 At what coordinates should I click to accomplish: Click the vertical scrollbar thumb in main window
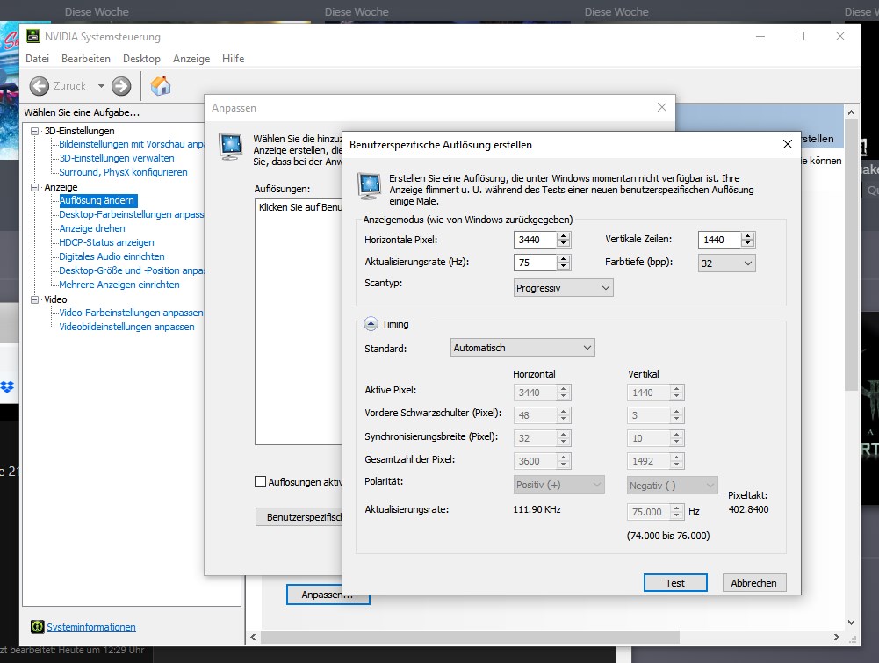[851, 255]
